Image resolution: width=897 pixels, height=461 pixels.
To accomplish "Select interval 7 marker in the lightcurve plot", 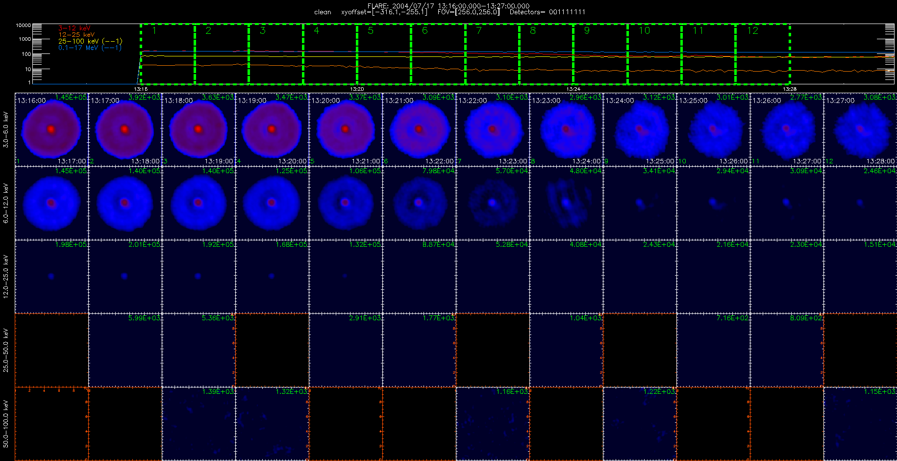I will (479, 31).
